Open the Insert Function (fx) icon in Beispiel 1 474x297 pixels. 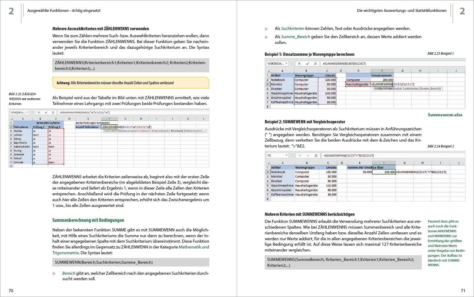pos(316,63)
